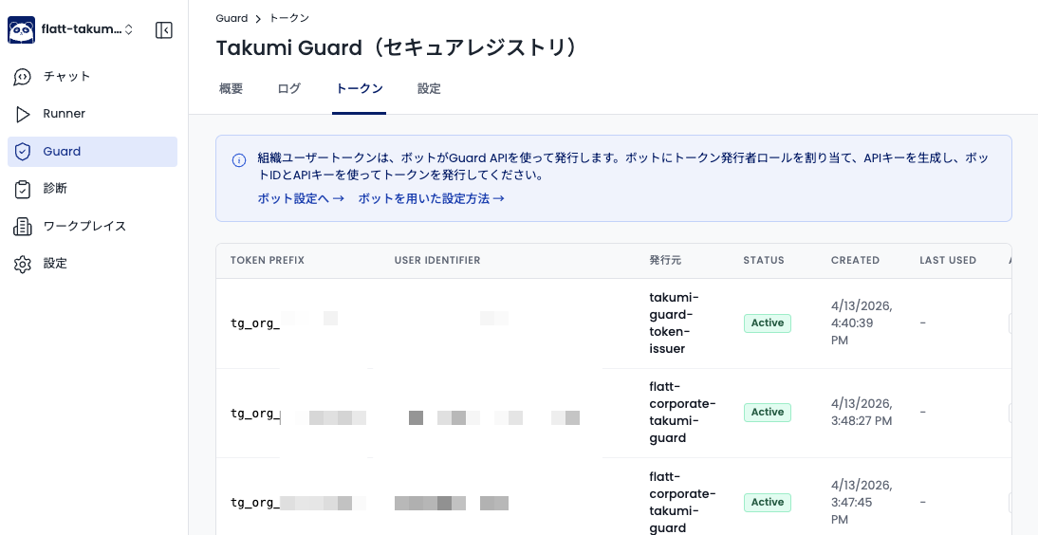Screen dimensions: 1038x535
Task: Click the panda organization logo
Action: tap(22, 29)
